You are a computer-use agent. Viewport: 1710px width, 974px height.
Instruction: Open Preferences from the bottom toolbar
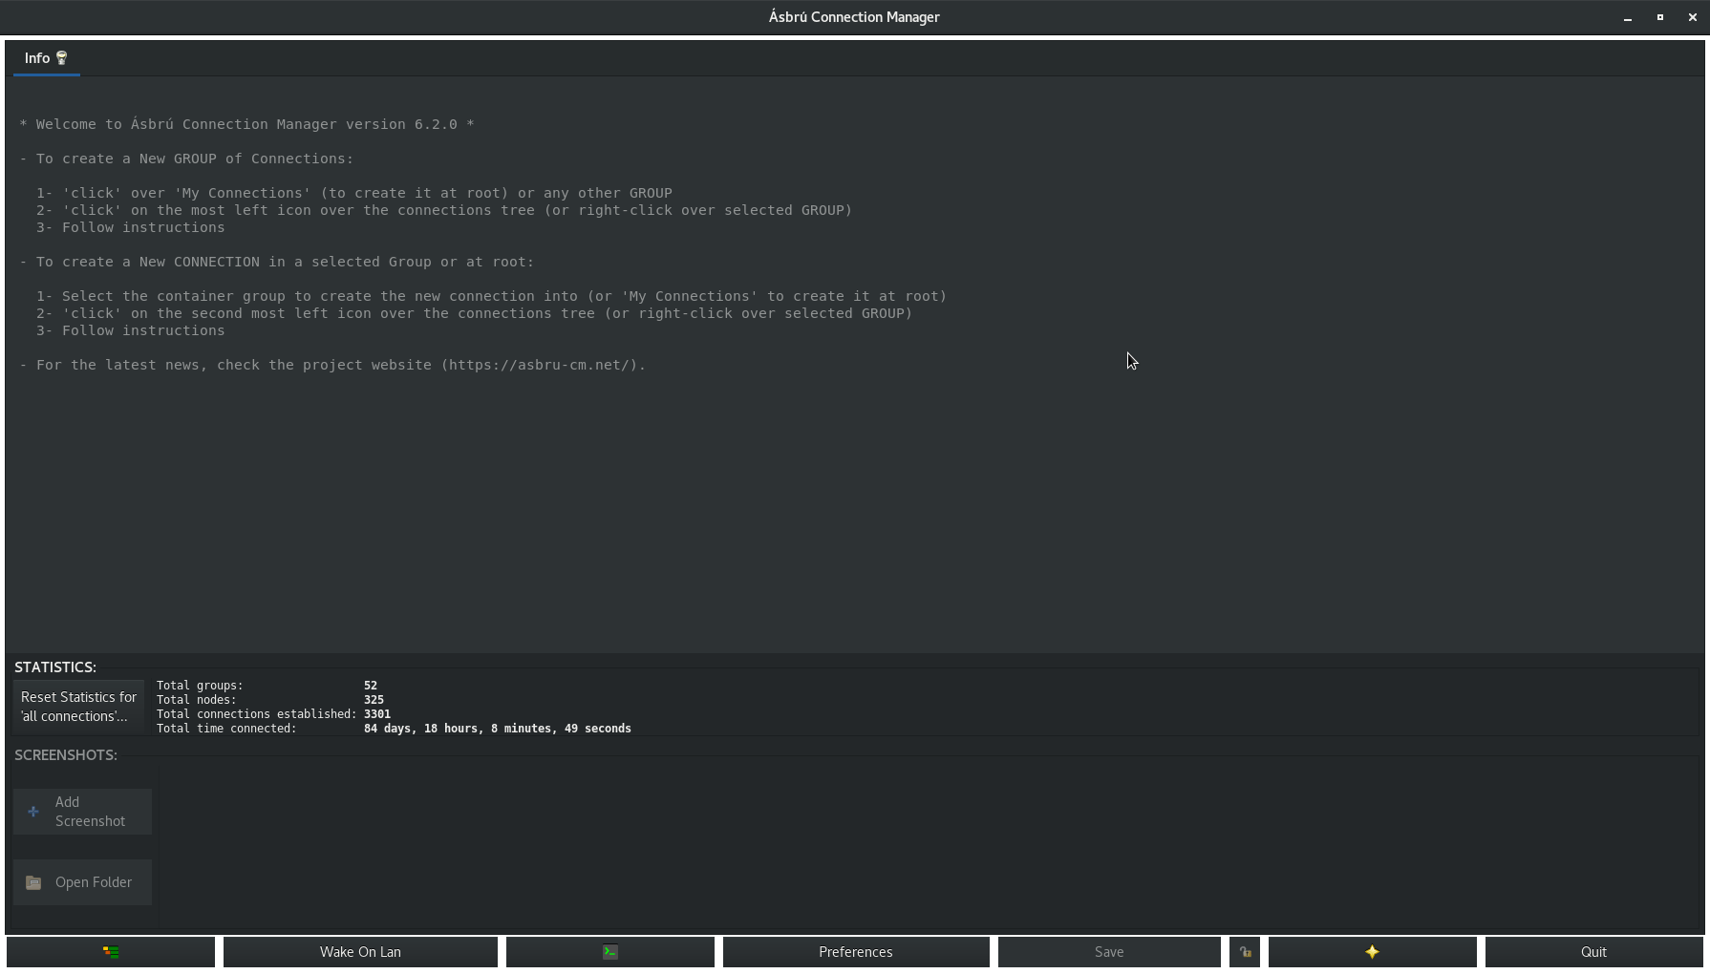tap(855, 951)
